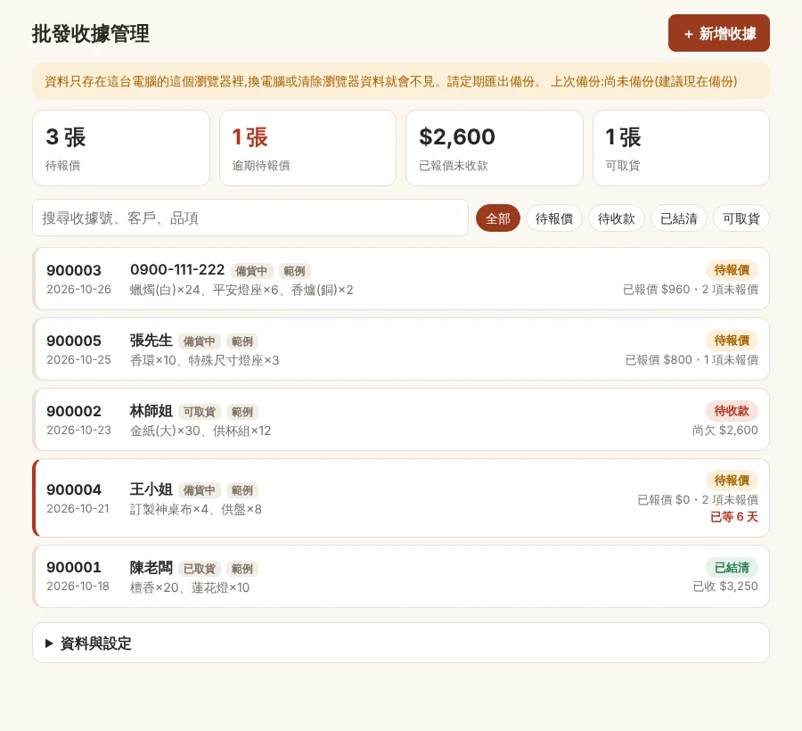
Task: Click the 尚欠 $2,600 amount
Action: pyautogui.click(x=725, y=431)
